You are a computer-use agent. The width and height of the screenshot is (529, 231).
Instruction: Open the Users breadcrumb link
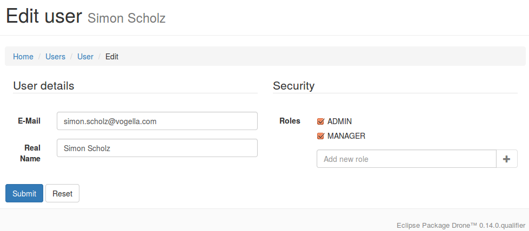pyautogui.click(x=55, y=57)
